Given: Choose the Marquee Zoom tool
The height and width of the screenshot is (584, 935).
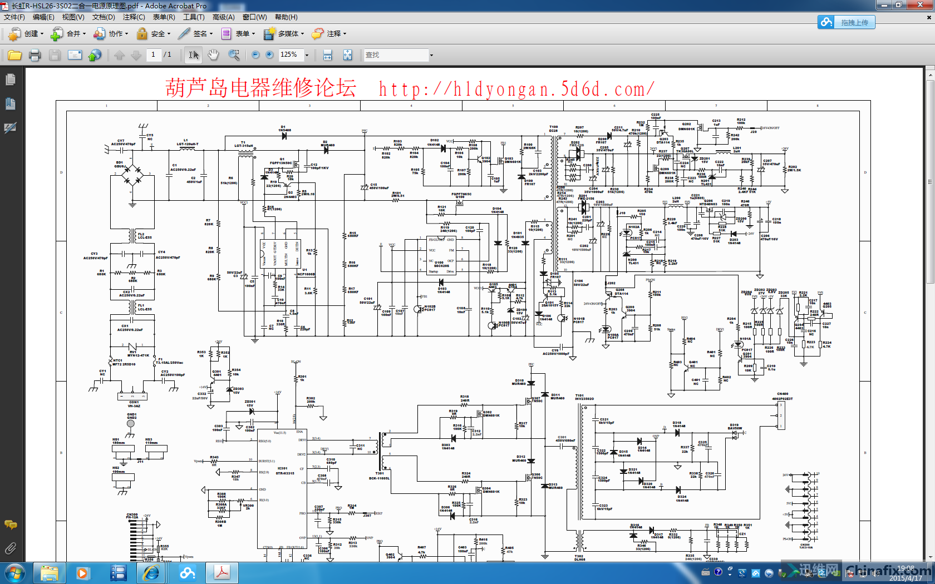Looking at the screenshot, I should [x=234, y=55].
